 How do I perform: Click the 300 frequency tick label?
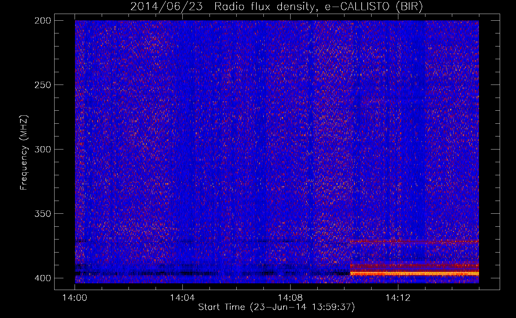(42, 149)
